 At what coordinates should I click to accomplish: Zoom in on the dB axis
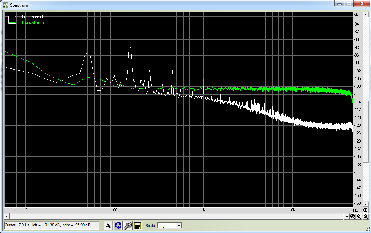coord(365,210)
